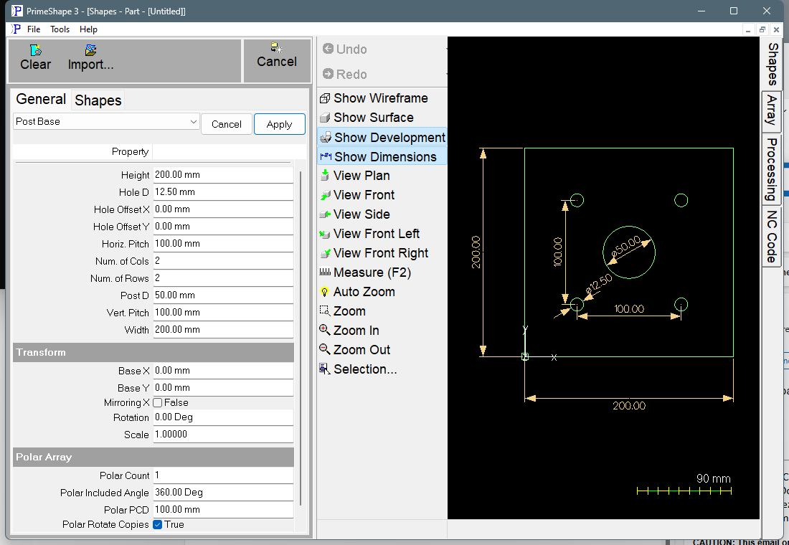Enable Show Surface view

click(367, 118)
